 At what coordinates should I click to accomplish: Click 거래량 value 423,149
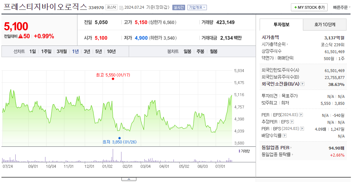pyautogui.click(x=225, y=23)
